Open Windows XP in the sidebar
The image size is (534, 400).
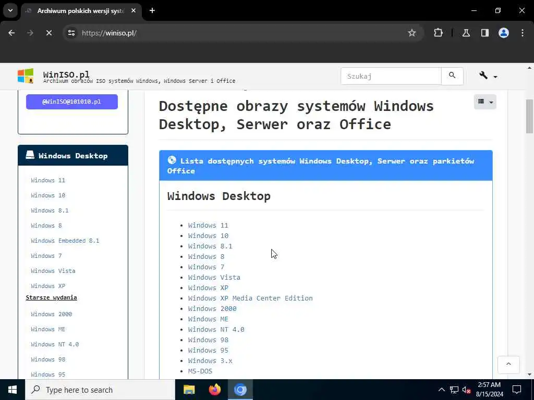48,286
